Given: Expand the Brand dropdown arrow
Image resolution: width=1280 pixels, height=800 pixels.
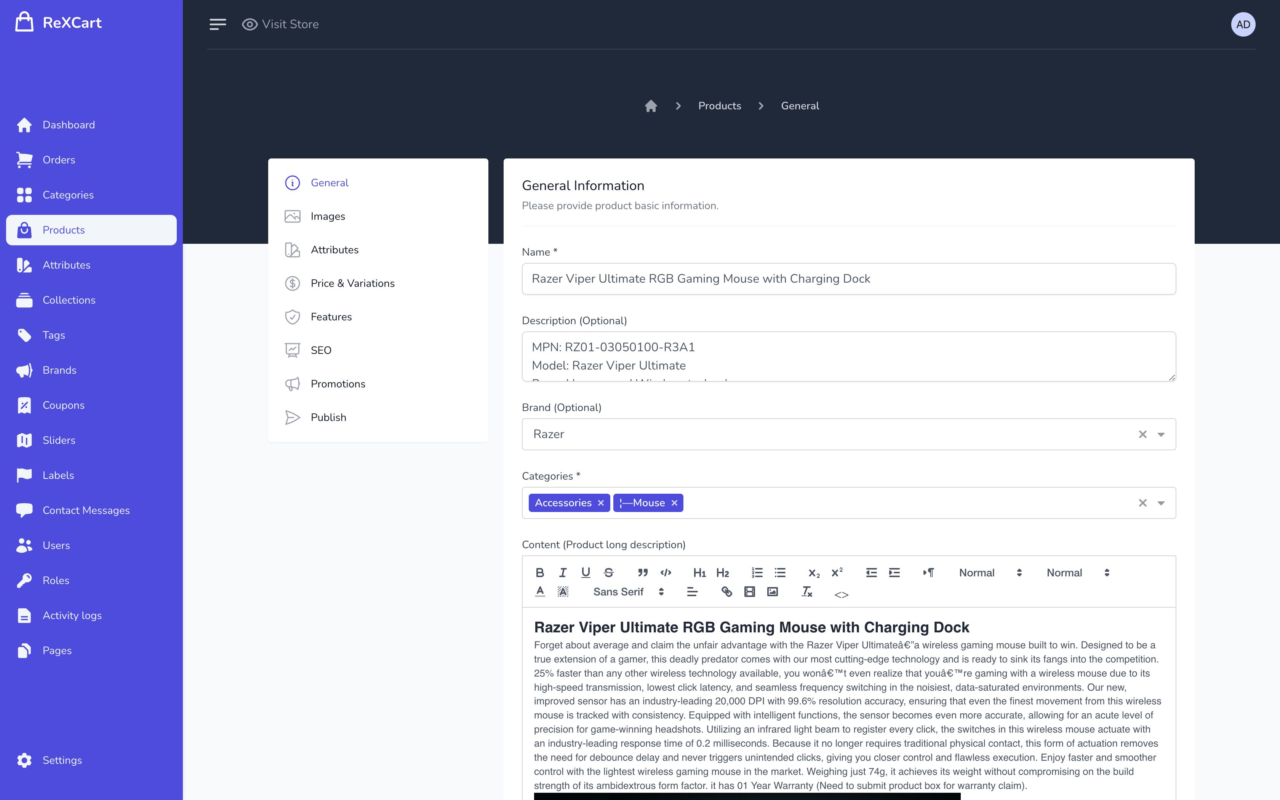Looking at the screenshot, I should tap(1161, 434).
